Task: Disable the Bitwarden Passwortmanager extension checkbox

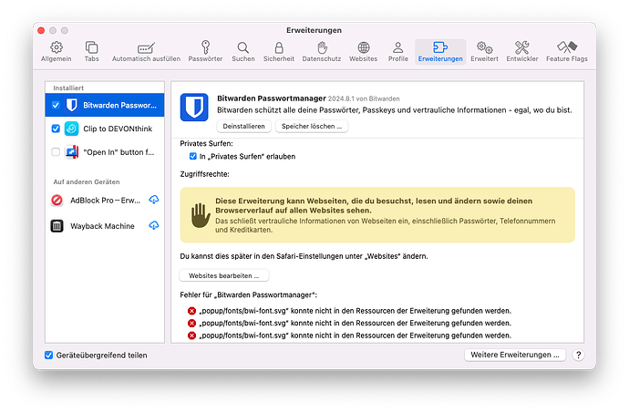Action: tap(56, 105)
